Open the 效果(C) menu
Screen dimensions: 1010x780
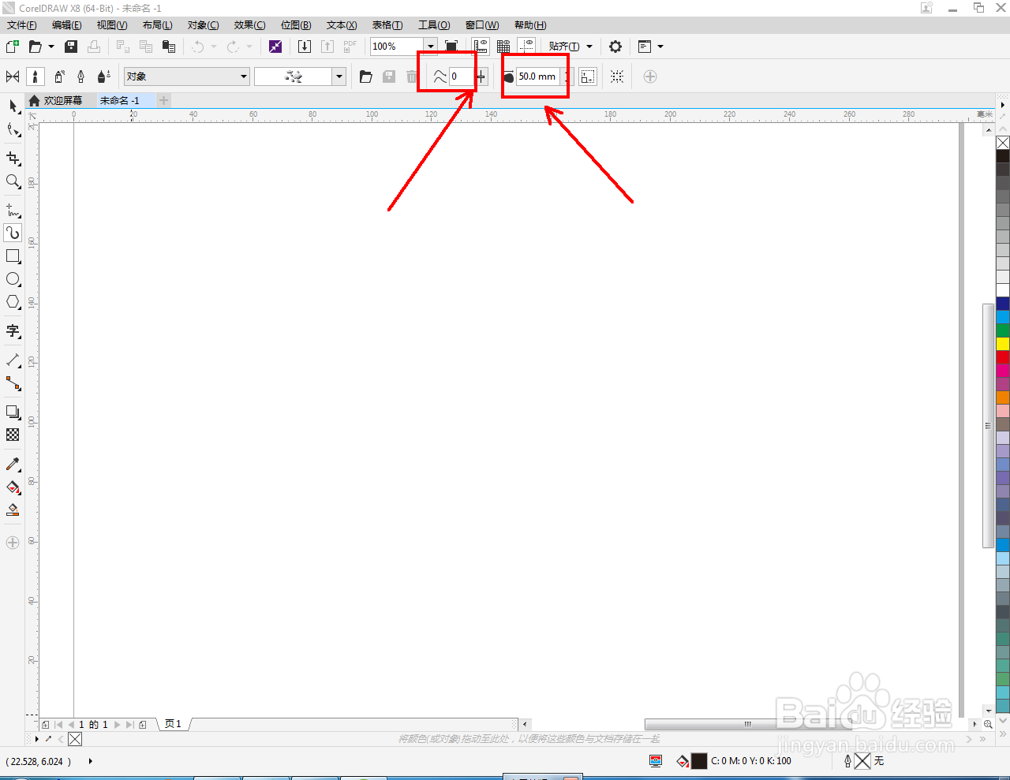click(x=249, y=25)
